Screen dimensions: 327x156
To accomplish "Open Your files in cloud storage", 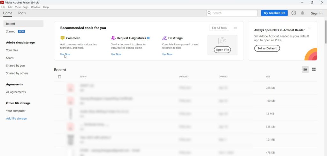I will pos(12,50).
